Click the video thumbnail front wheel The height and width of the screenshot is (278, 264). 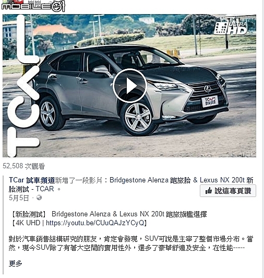click(x=138, y=118)
